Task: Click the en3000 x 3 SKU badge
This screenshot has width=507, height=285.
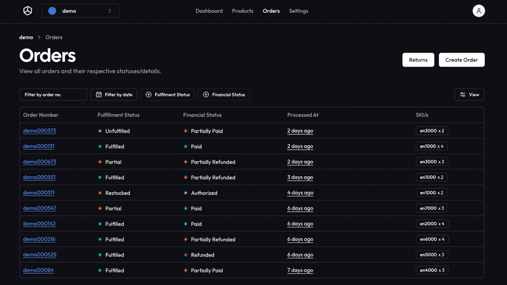Action: [432, 161]
